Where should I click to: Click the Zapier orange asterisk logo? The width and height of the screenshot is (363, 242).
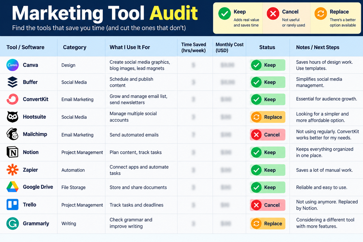(12, 170)
